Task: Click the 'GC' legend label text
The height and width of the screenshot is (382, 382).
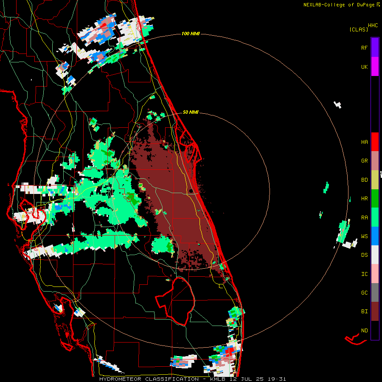Action: click(x=364, y=292)
